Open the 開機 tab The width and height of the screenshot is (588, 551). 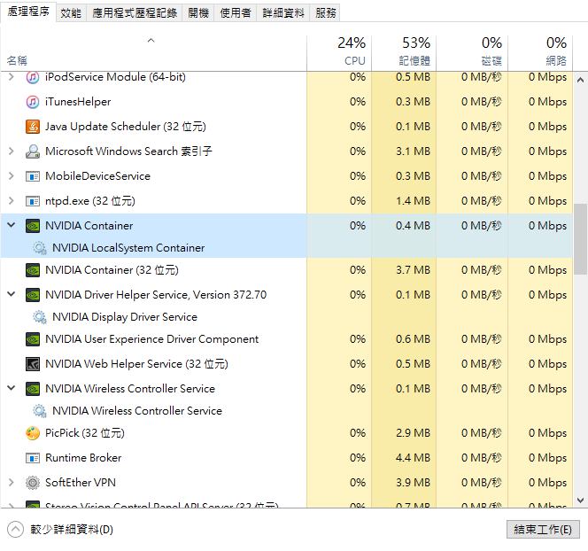point(198,13)
